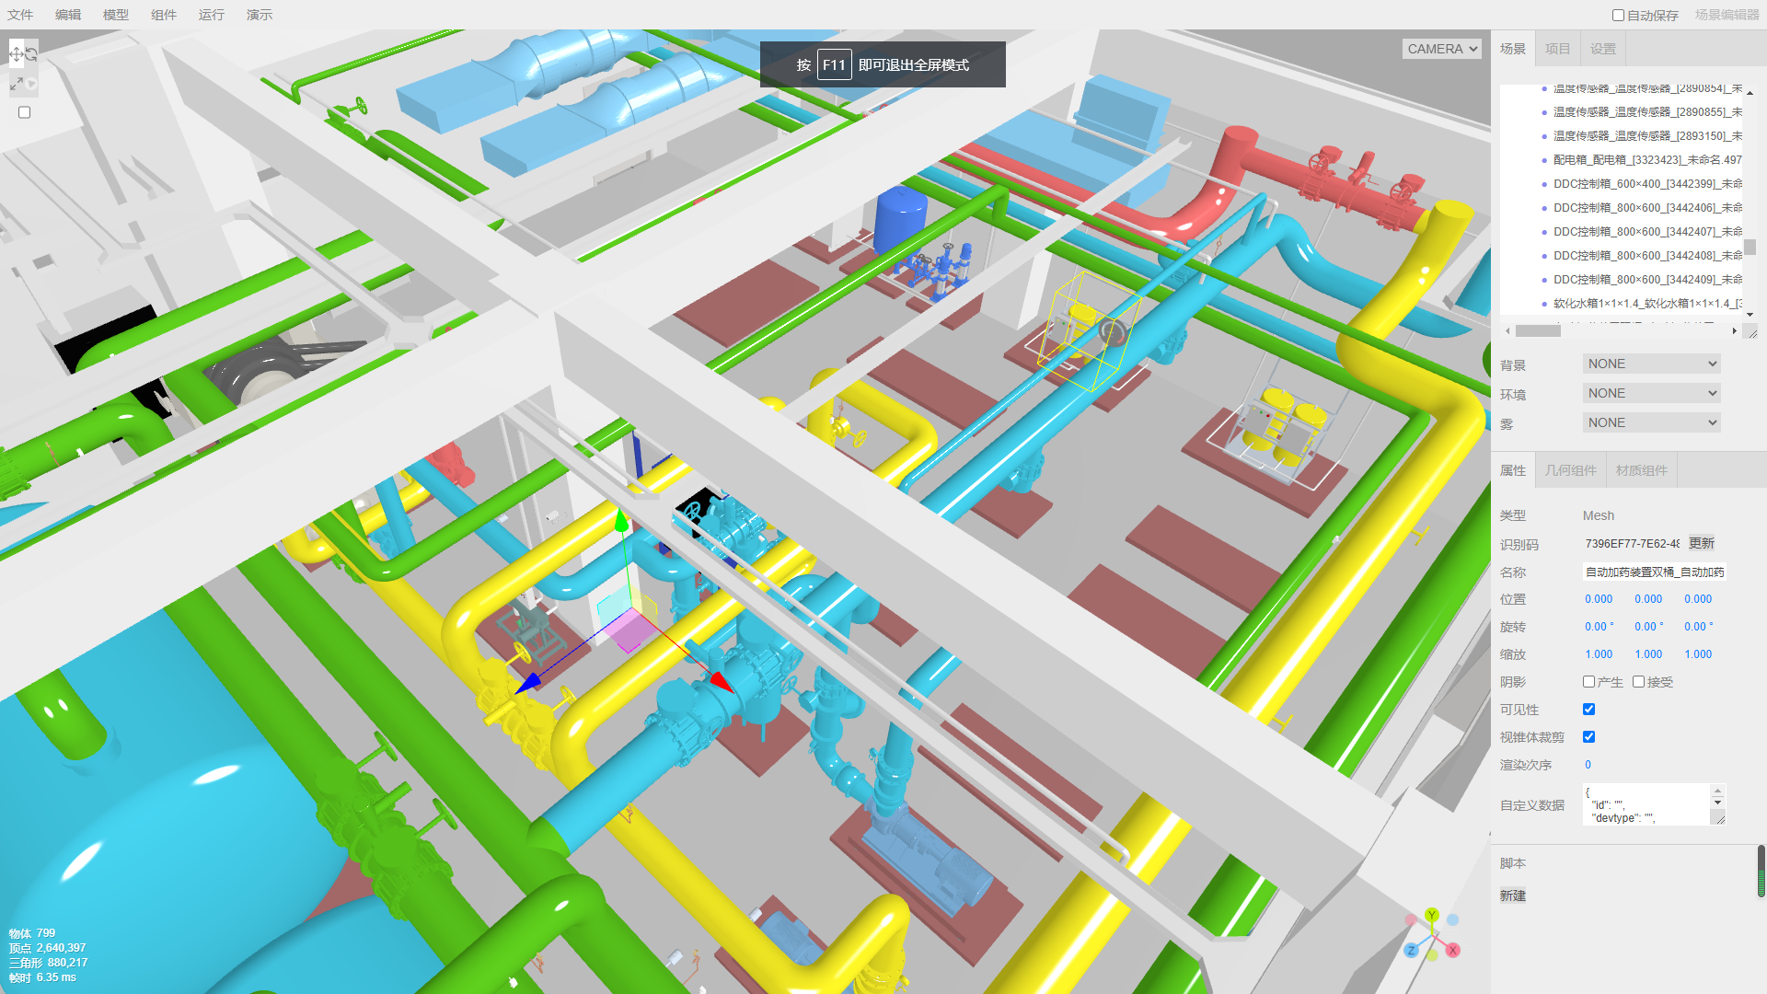Screen dimensions: 1767x994
Task: Click the X axis gizmo ball
Action: [1453, 950]
